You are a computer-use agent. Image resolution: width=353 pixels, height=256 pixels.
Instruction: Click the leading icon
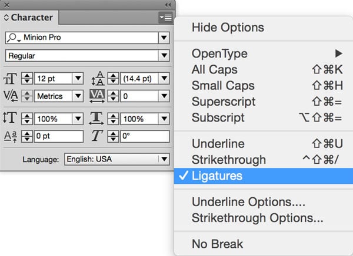[98, 78]
